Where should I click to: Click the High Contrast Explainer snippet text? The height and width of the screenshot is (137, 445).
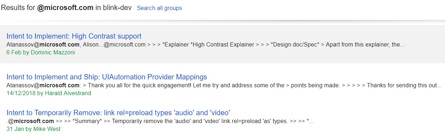point(205,45)
